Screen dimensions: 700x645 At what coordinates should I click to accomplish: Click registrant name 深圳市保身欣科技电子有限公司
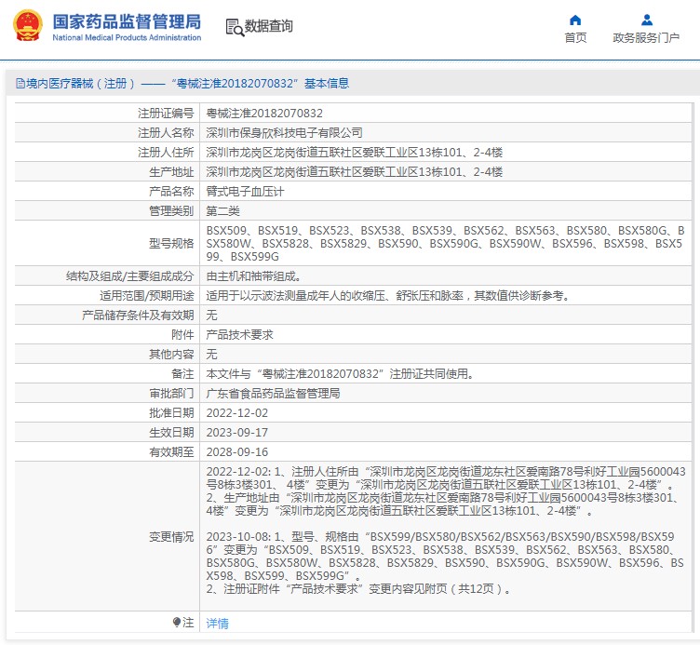[284, 132]
